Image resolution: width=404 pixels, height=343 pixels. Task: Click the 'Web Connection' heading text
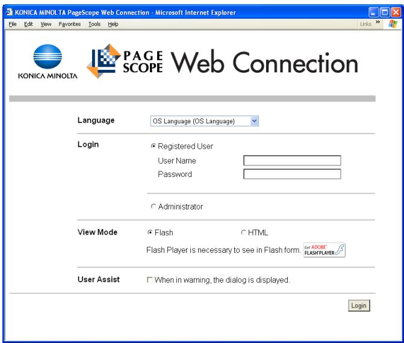(264, 62)
